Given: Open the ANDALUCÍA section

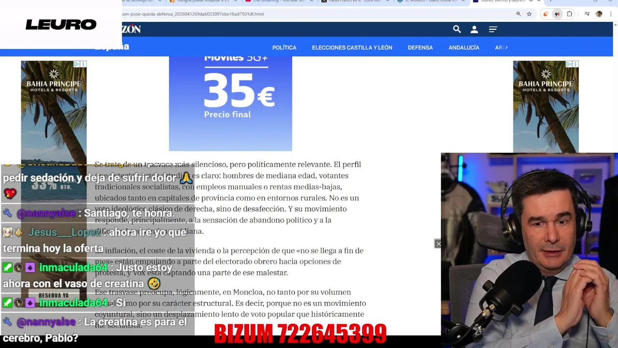Looking at the screenshot, I should tap(463, 47).
